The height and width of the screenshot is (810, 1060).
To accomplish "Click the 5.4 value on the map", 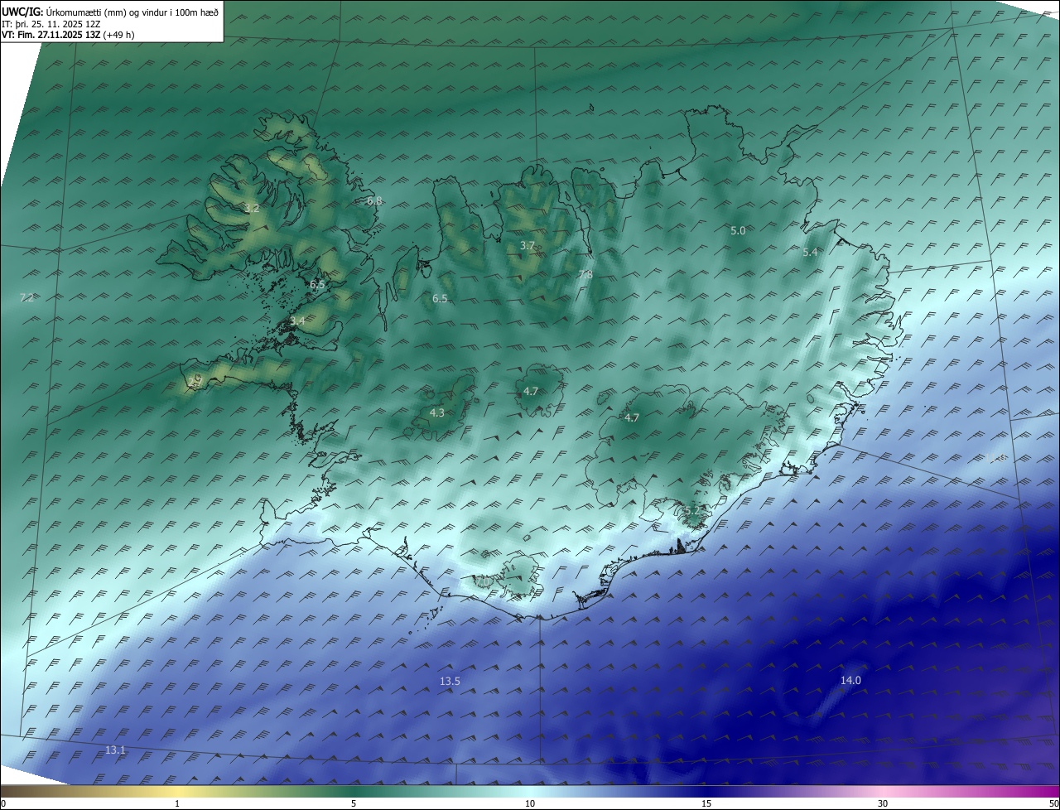I will (x=810, y=253).
